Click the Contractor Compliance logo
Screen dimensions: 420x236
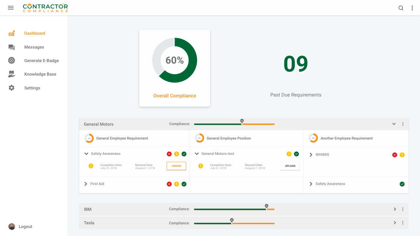[x=46, y=8]
